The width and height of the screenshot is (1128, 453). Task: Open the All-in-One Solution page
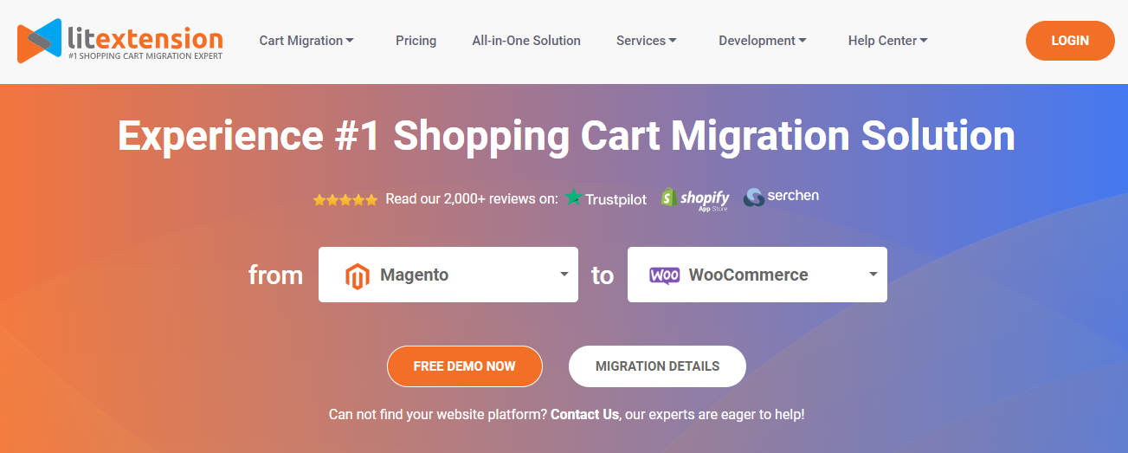pyautogui.click(x=526, y=41)
